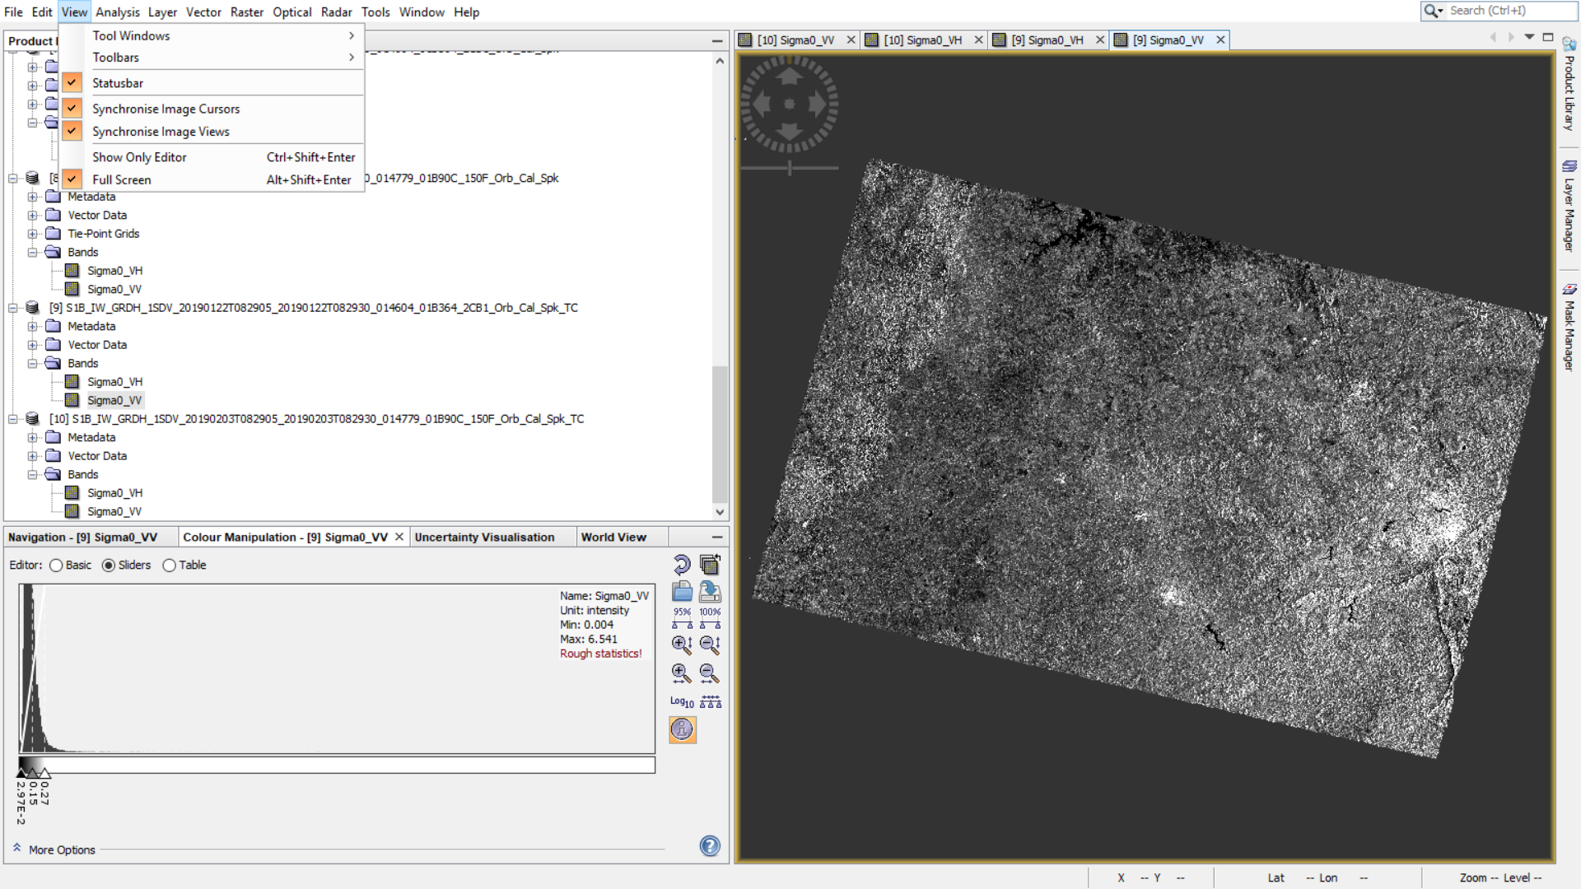1581x889 pixels.
Task: Toggle Log10 display scaling icon
Action: 682,701
